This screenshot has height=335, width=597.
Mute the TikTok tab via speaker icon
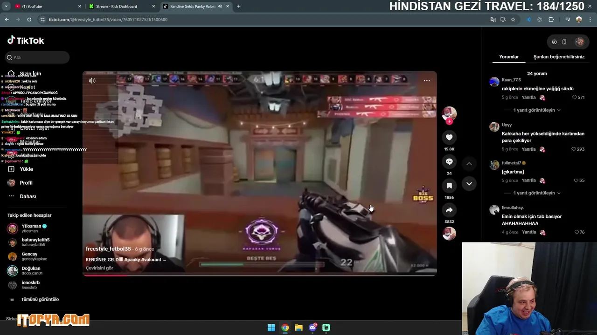coord(220,7)
